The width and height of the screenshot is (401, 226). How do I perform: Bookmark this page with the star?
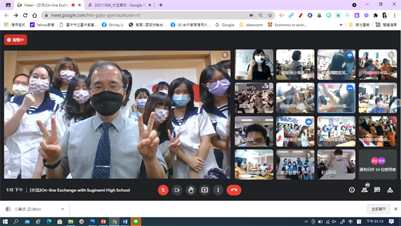(x=270, y=15)
